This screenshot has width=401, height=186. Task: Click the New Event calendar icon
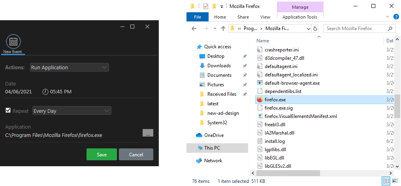(13, 41)
